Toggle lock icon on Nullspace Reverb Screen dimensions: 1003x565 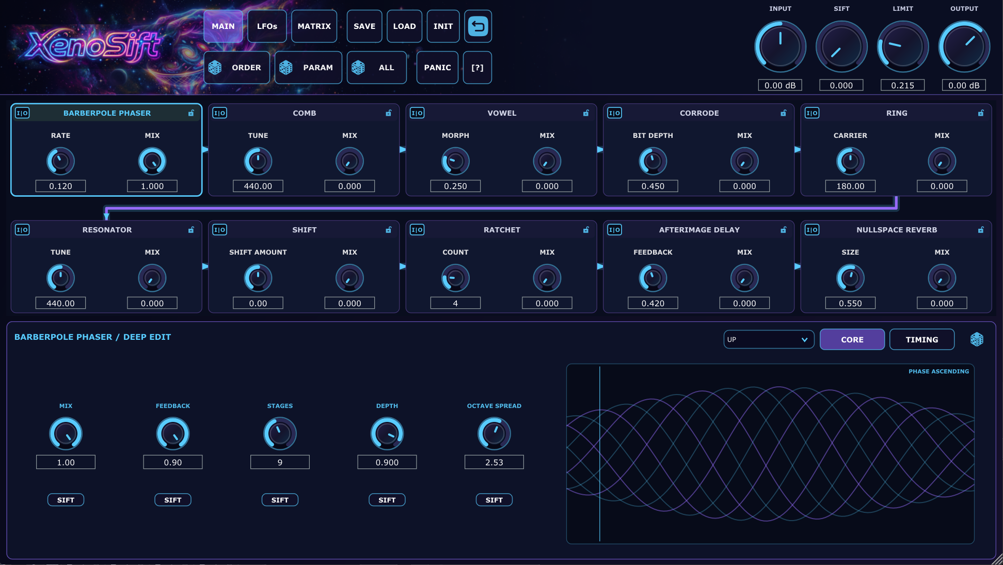point(981,230)
